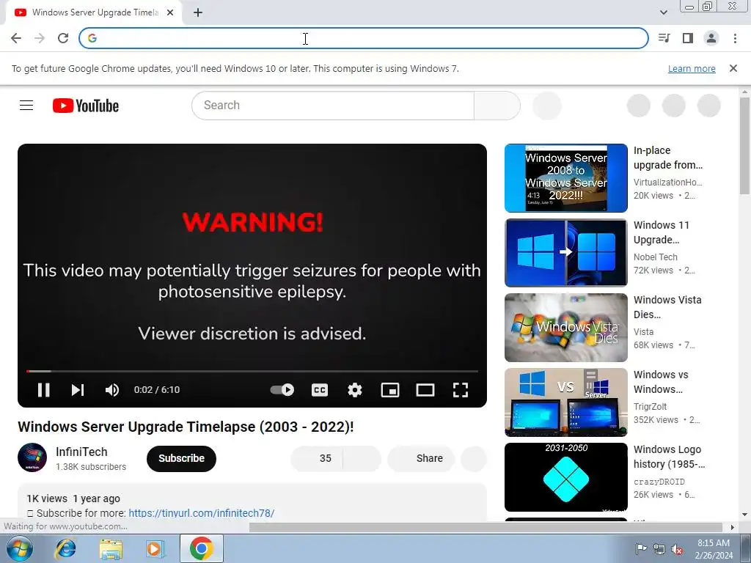Viewport: 751px width, 563px height.
Task: Mute the video volume speaker icon
Action: [x=112, y=390]
